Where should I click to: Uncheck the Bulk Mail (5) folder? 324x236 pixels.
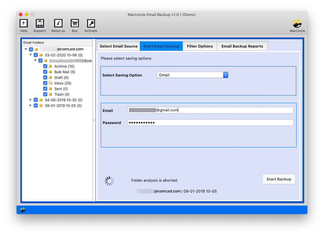pos(45,72)
